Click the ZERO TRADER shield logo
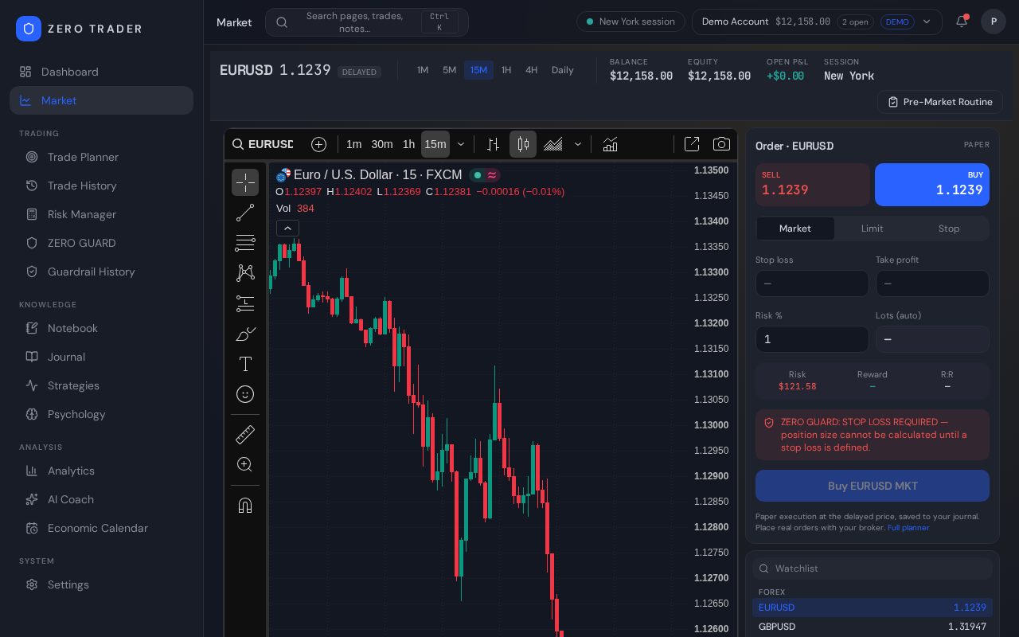 click(x=29, y=29)
